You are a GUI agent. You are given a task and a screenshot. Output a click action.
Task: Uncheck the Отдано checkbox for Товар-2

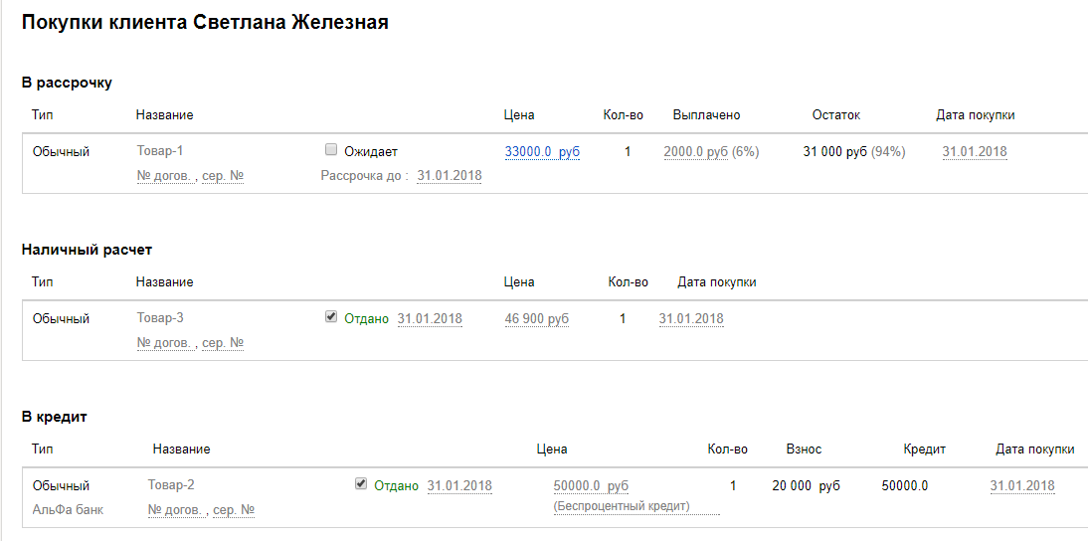[361, 484]
